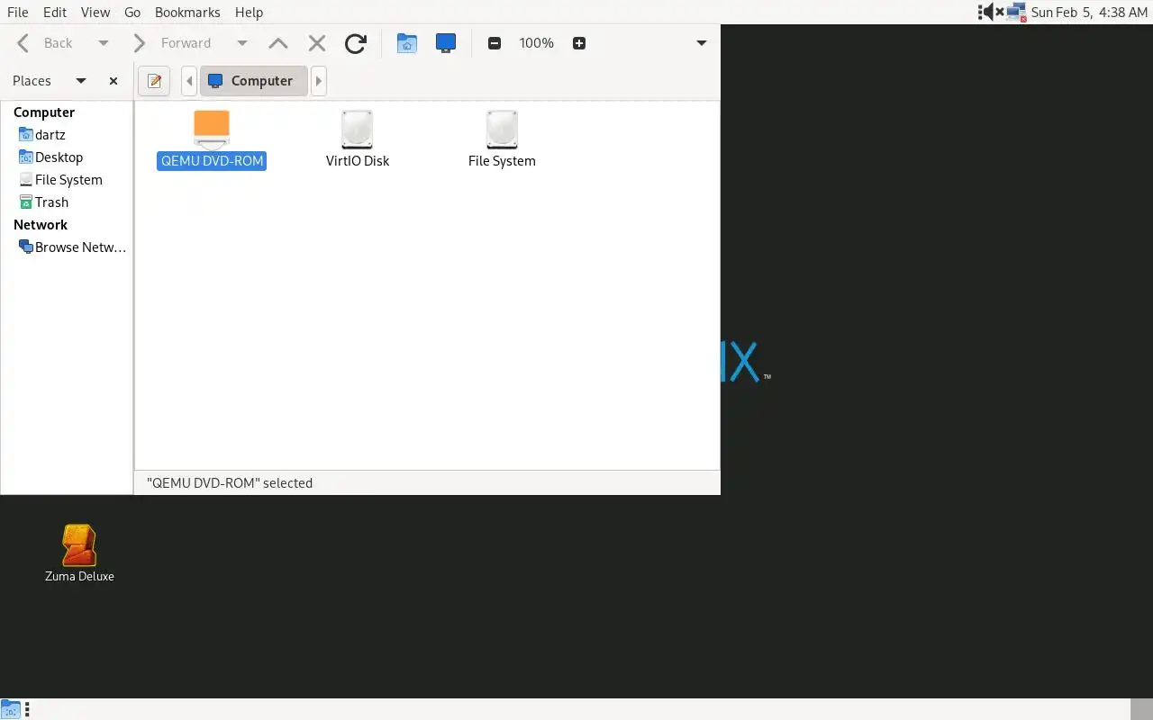Open the View menu
1153x720 pixels.
95,12
